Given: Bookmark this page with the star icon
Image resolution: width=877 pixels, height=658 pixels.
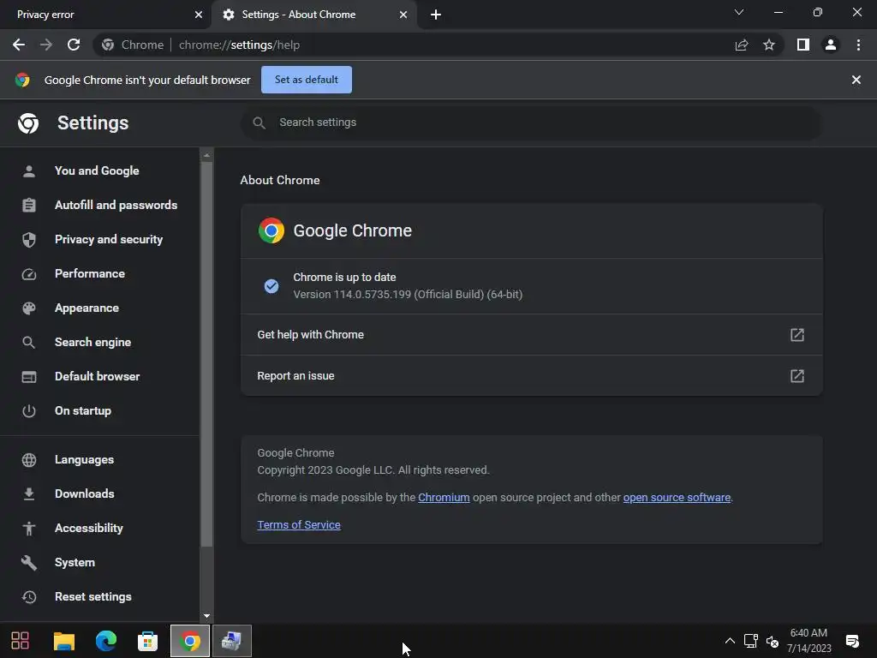Looking at the screenshot, I should pyautogui.click(x=769, y=45).
